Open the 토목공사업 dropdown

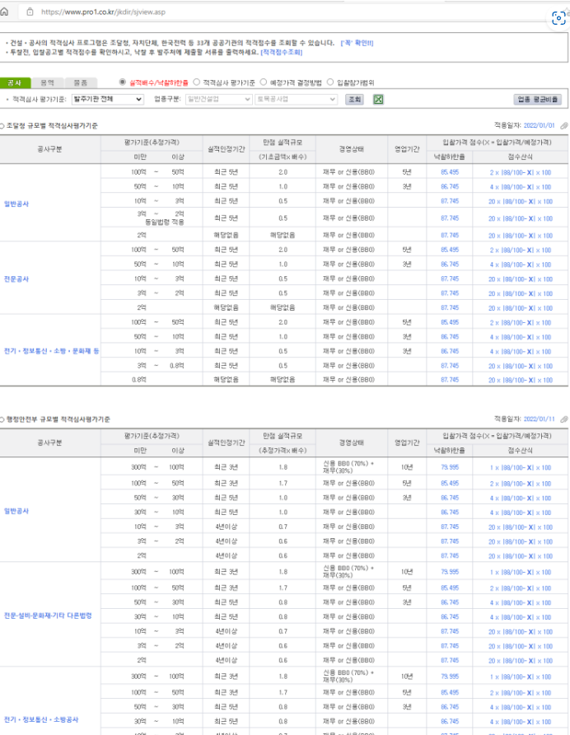tap(297, 99)
